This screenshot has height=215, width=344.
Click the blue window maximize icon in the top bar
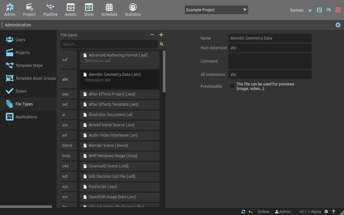click(319, 10)
